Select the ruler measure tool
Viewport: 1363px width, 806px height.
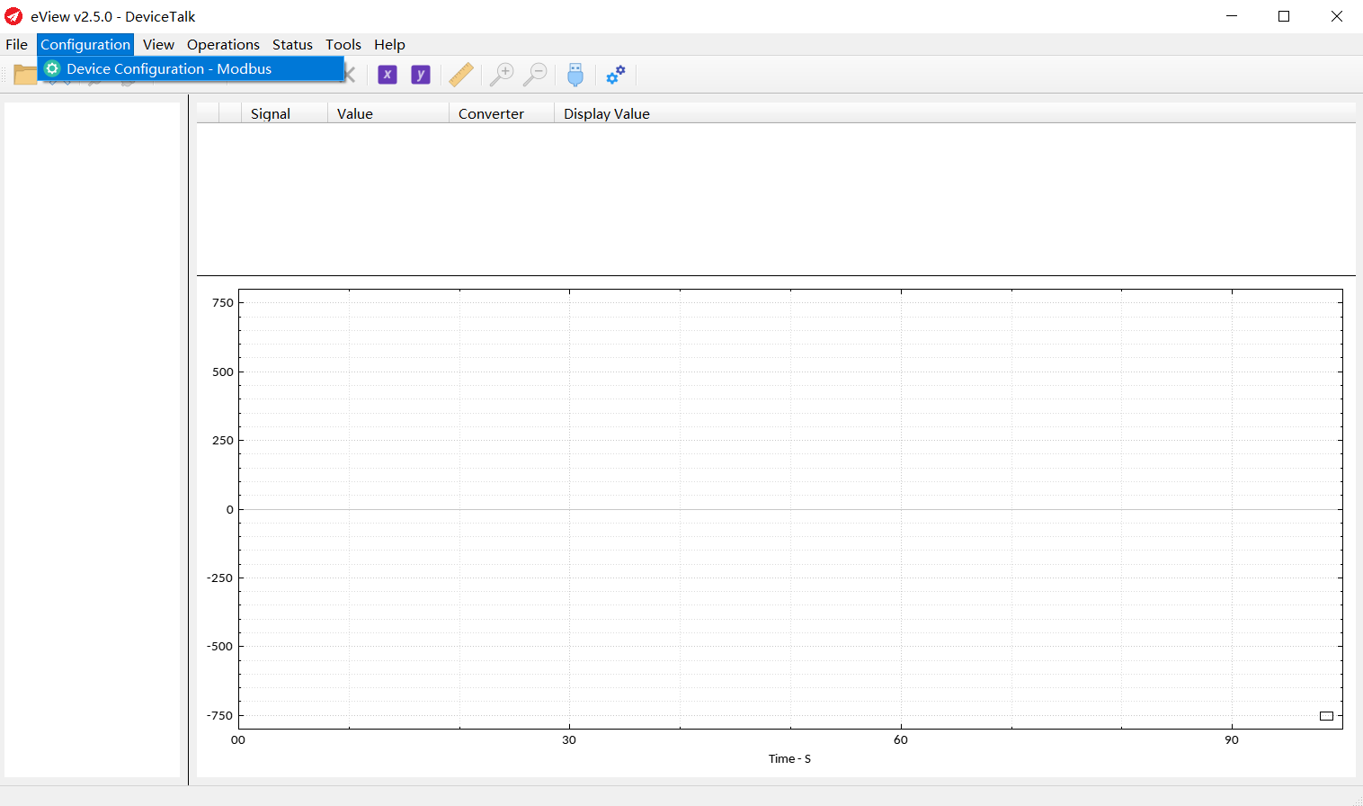coord(461,75)
